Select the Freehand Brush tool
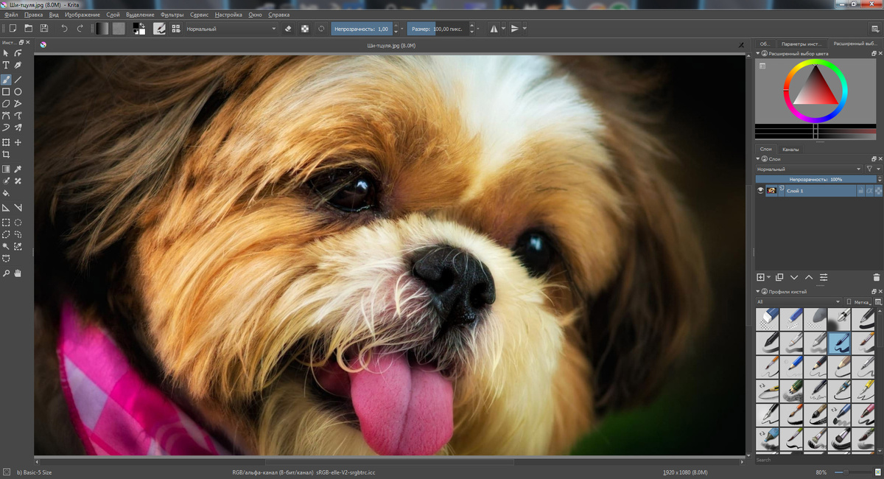 pos(6,79)
